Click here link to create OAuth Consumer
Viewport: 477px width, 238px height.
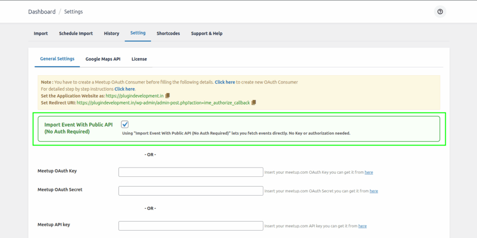225,82
